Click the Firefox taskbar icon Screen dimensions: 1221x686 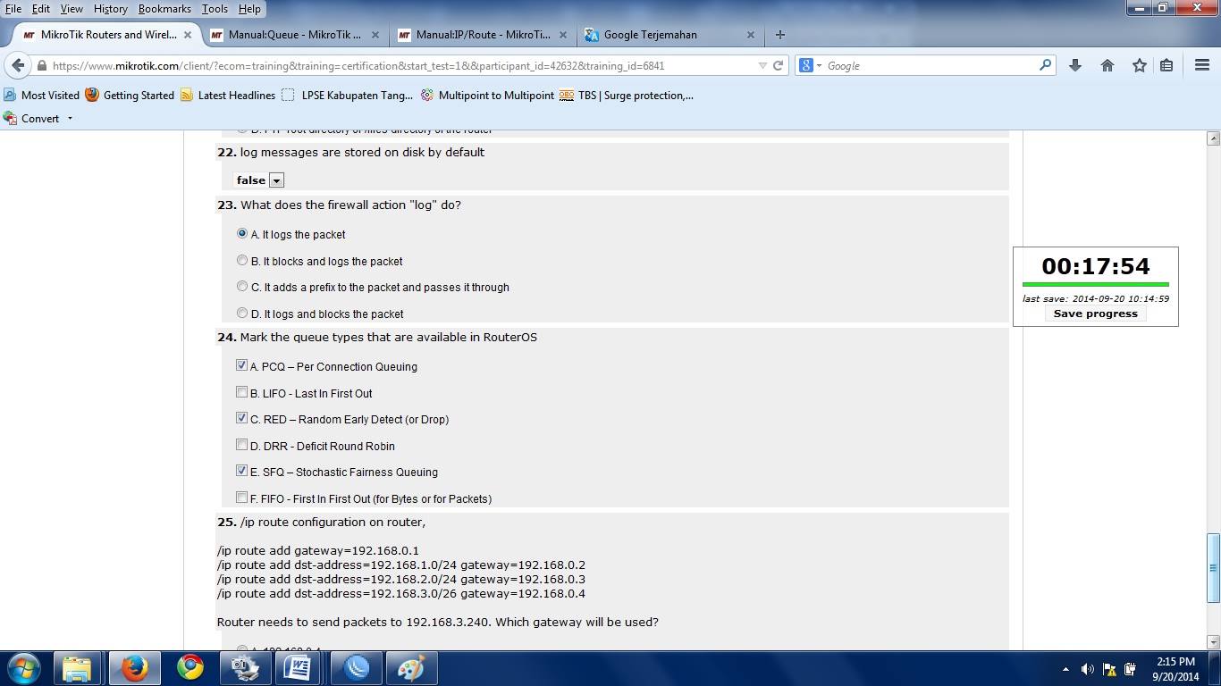coord(134,668)
